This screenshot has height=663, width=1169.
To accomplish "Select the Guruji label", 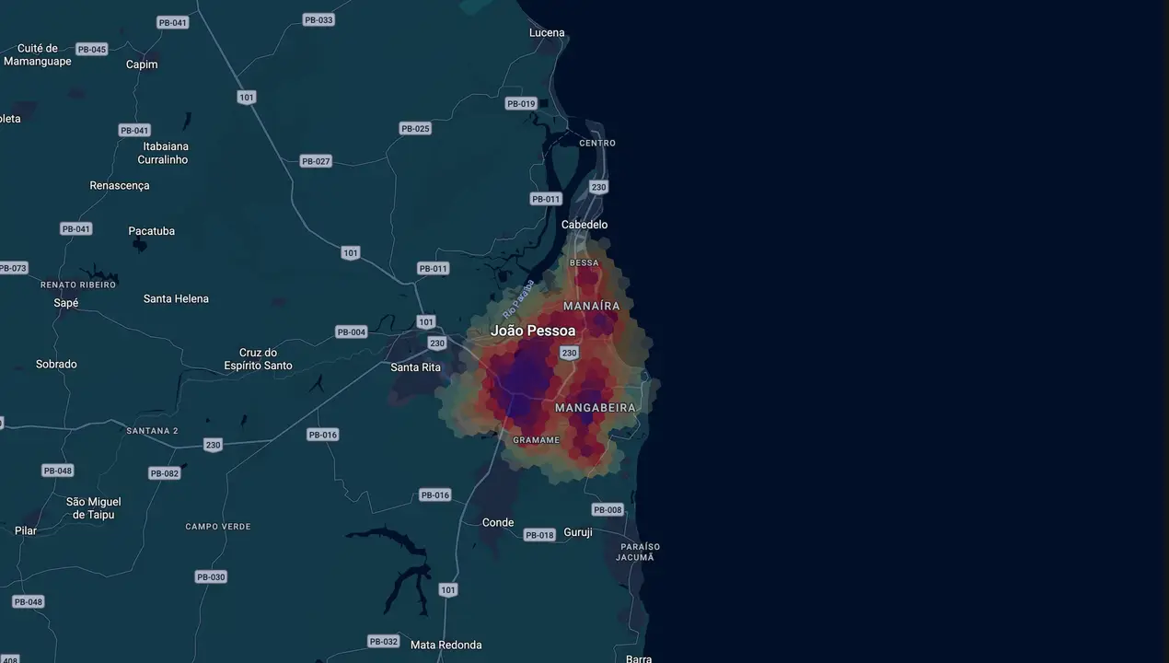I will [578, 533].
